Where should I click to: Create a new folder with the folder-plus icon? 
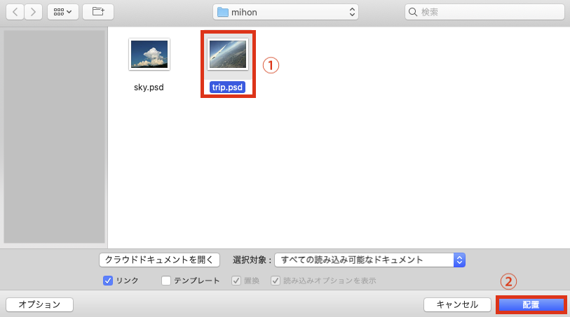(x=98, y=12)
